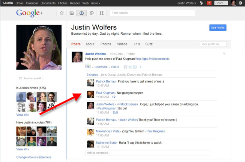Open Calendar from the top bar
Screen dimensions: 245x162
coord(32,3)
